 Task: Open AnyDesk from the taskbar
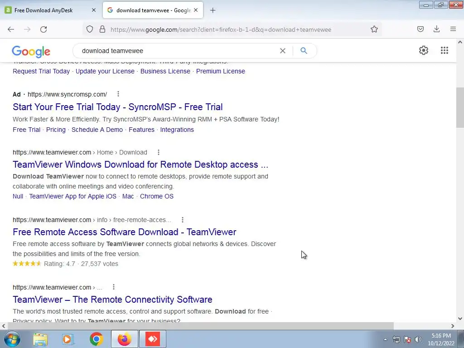(153, 339)
